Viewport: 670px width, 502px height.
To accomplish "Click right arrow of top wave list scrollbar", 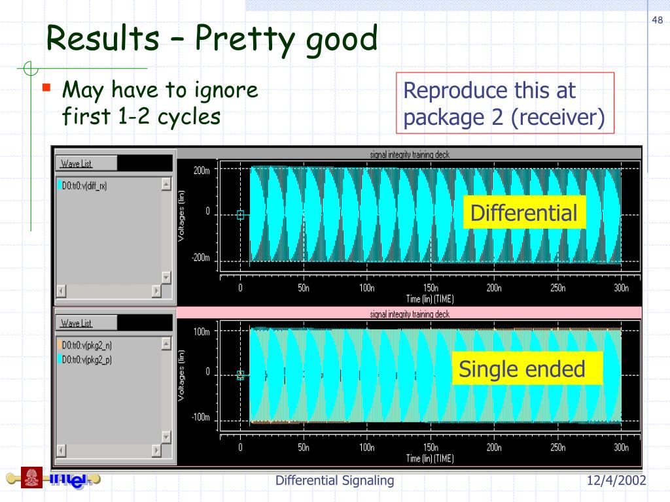I will [156, 291].
